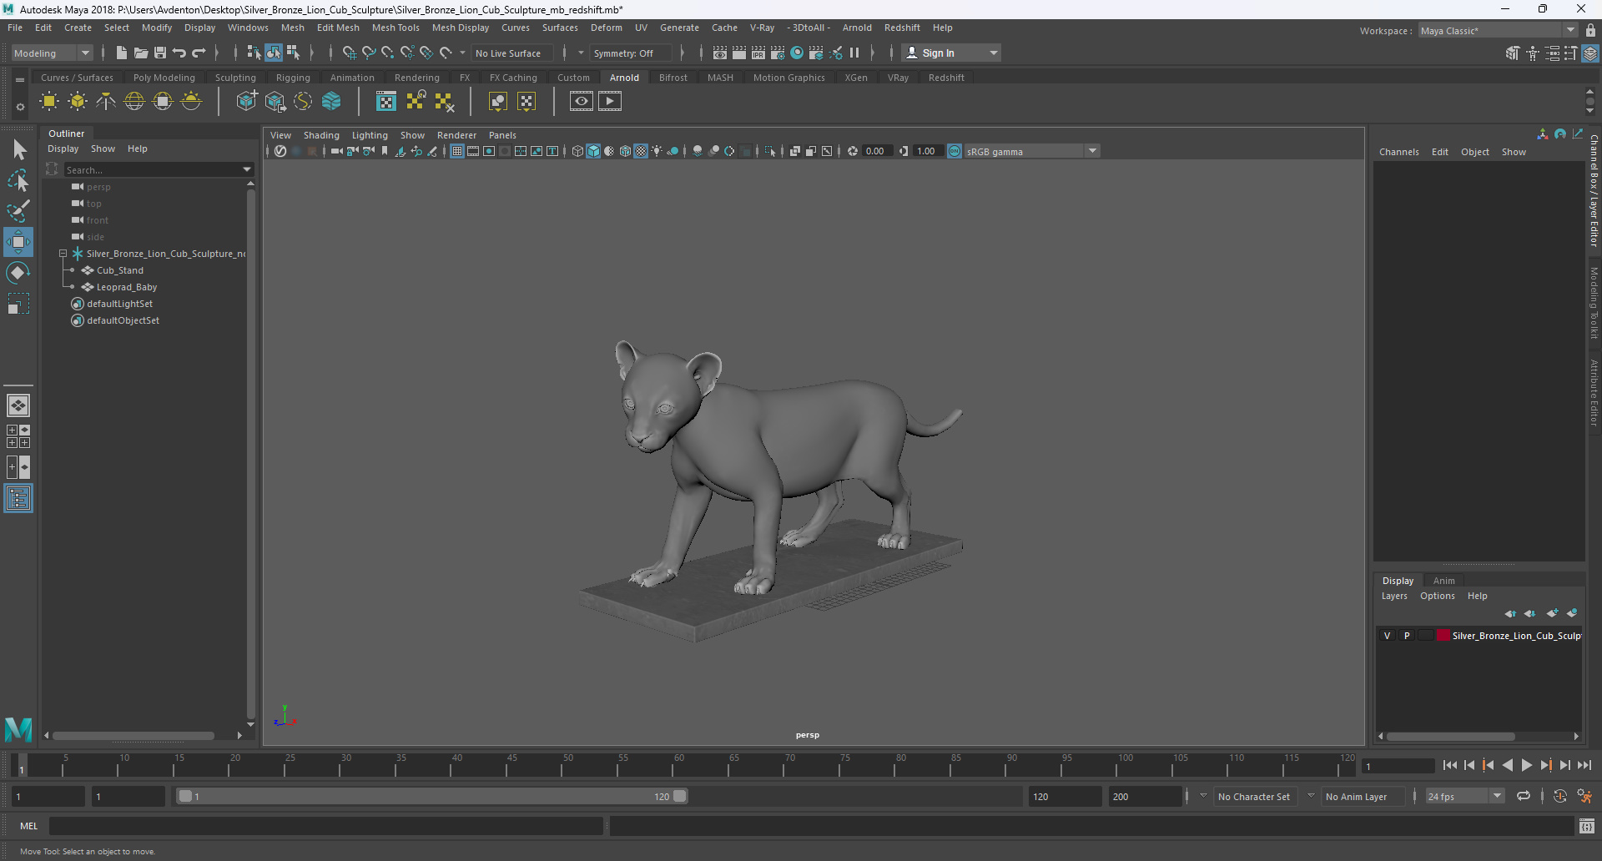The image size is (1602, 861).
Task: Create a new scene with the New icon
Action: pyautogui.click(x=121, y=53)
